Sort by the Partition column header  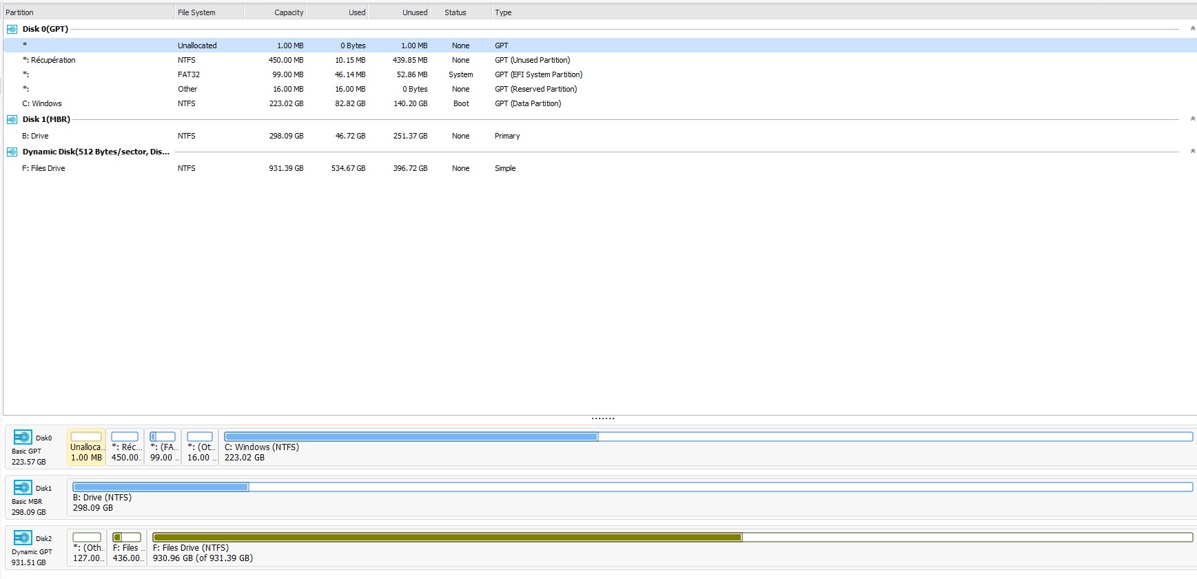tap(88, 12)
